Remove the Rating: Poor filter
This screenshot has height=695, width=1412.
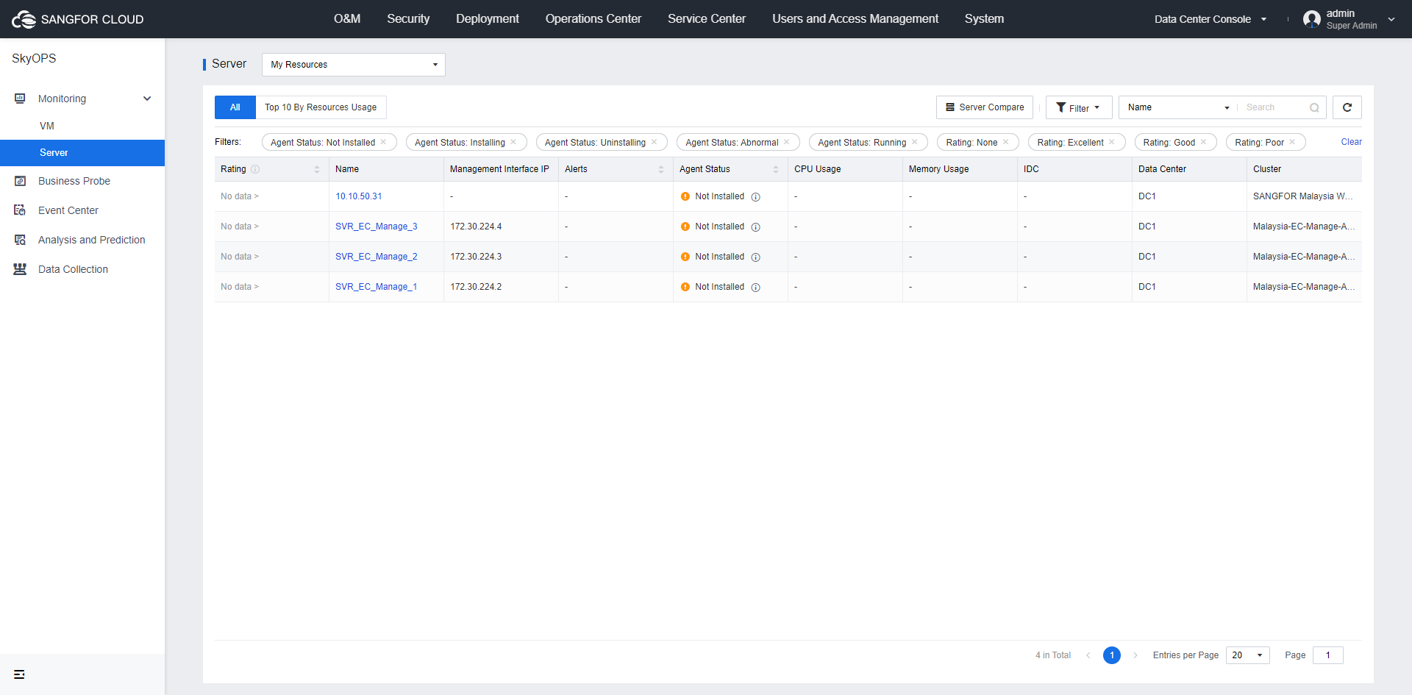(x=1292, y=142)
